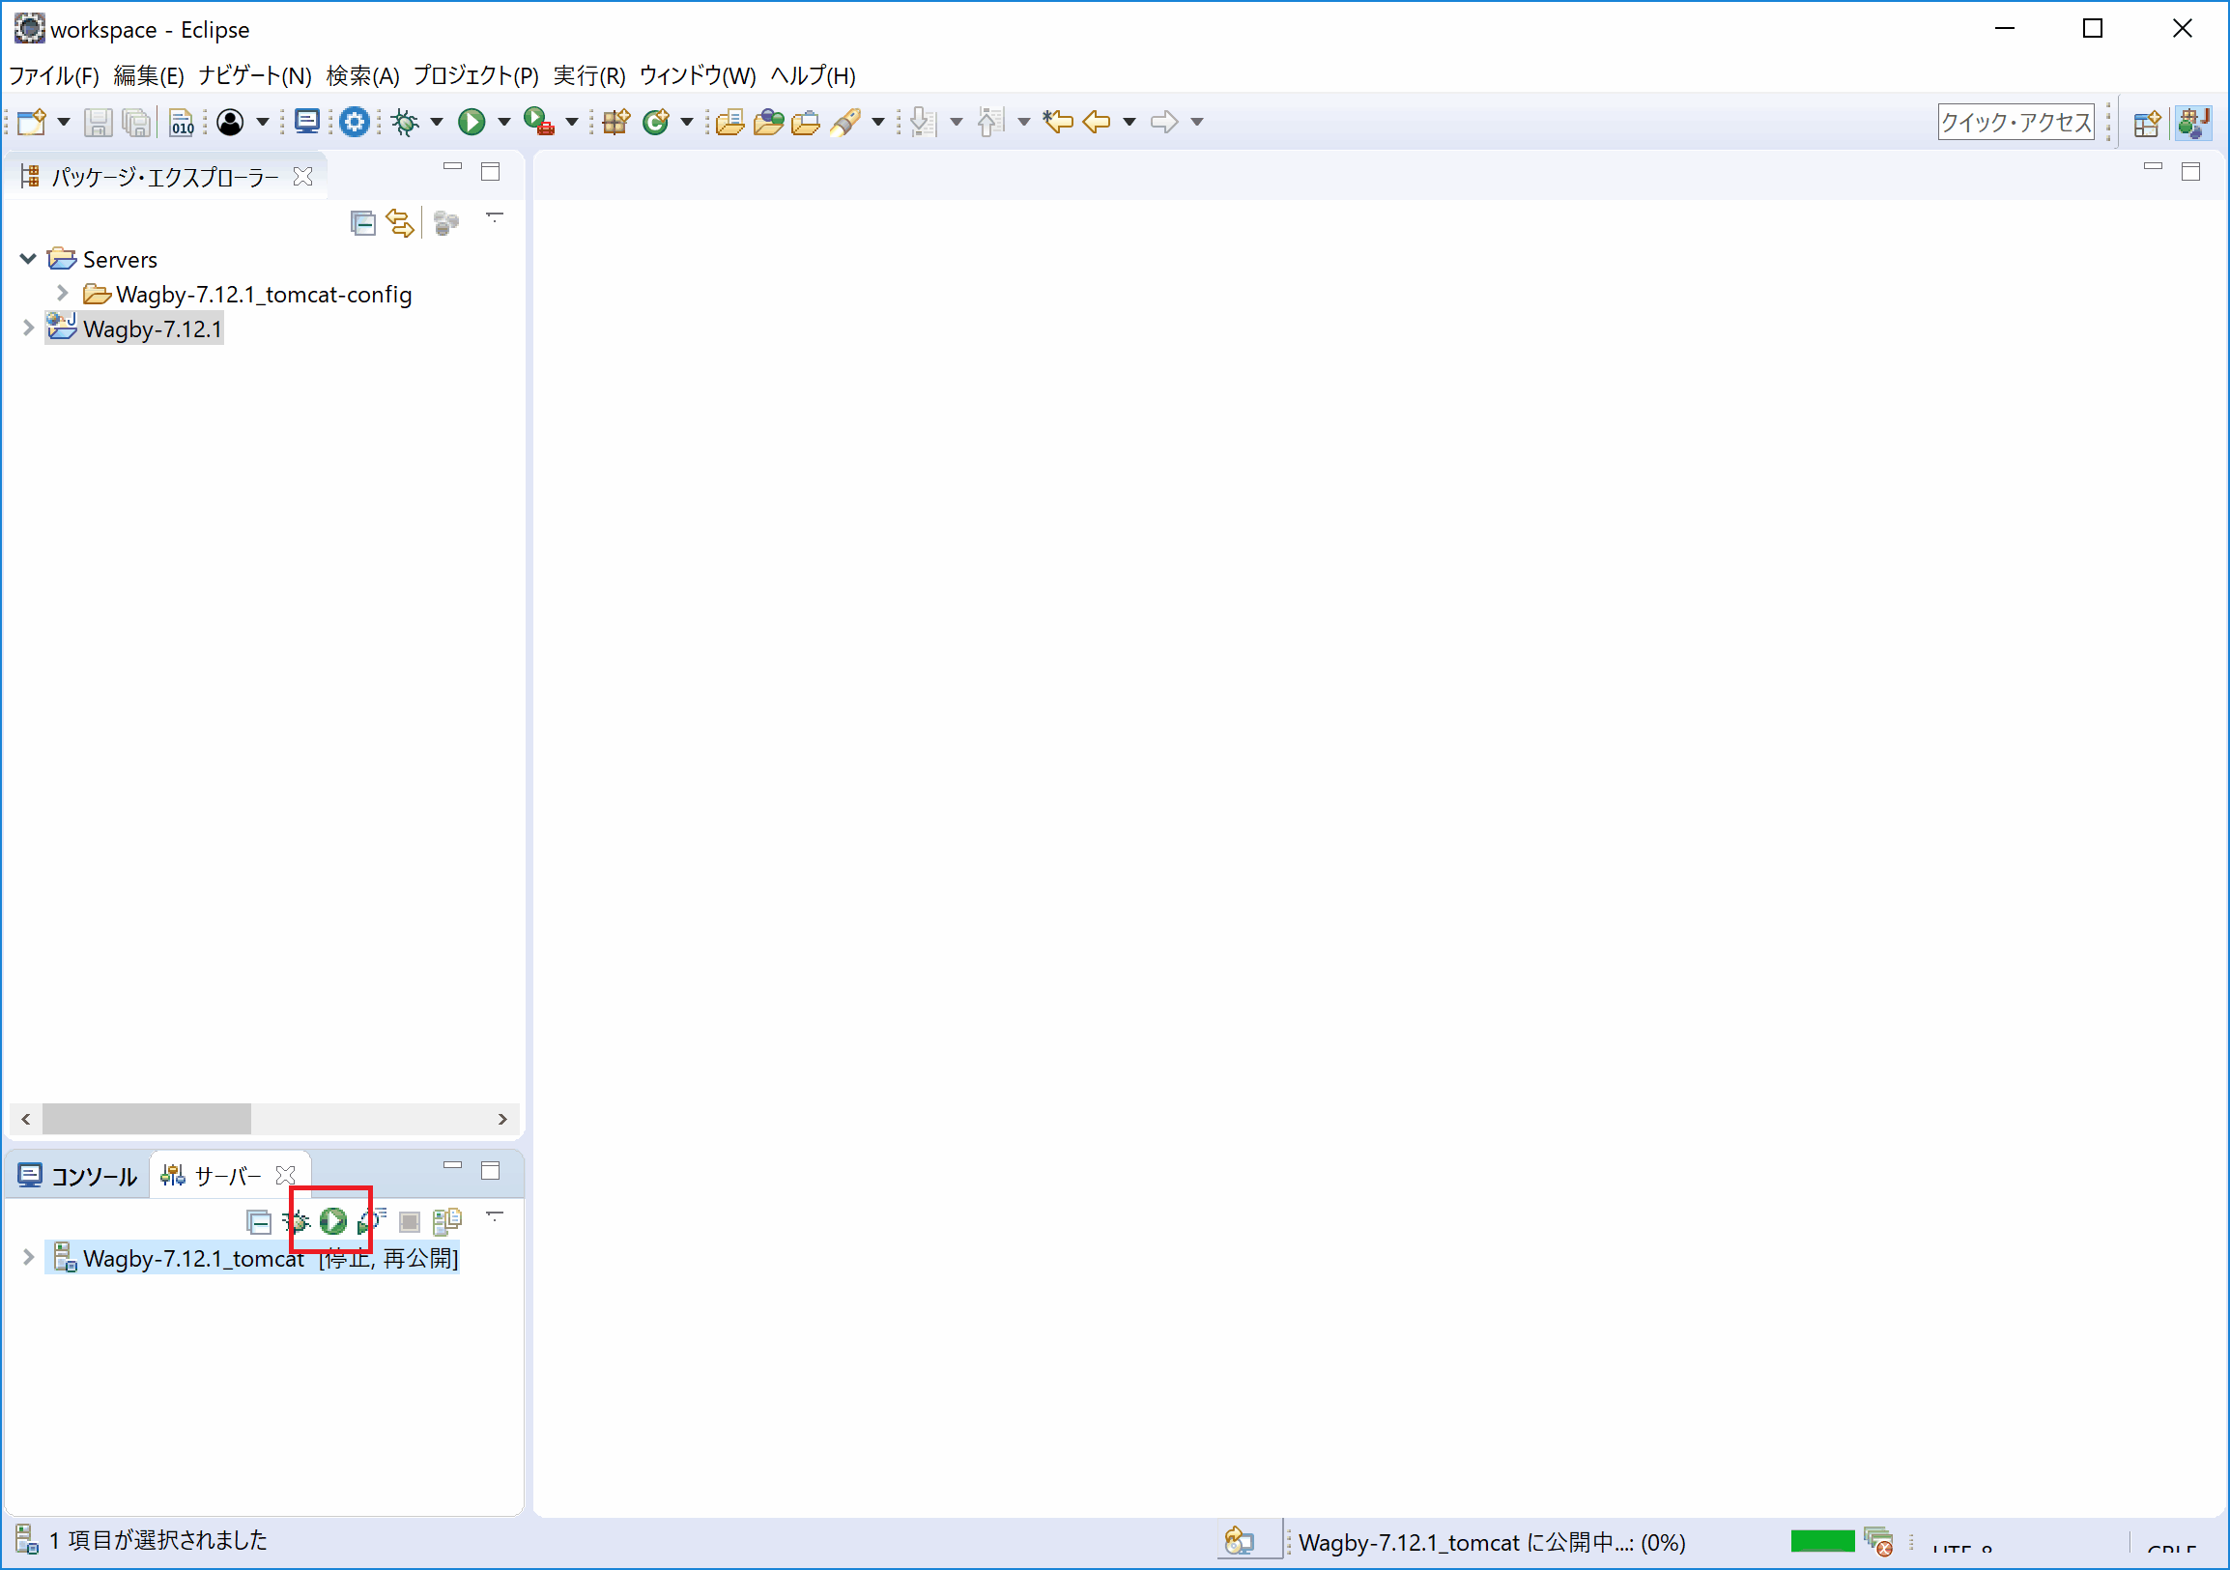2230x1570 pixels.
Task: Open the New Java Class dropdown arrow
Action: point(686,123)
